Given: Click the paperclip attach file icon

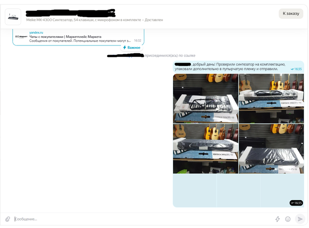Looking at the screenshot, I should tap(8, 219).
